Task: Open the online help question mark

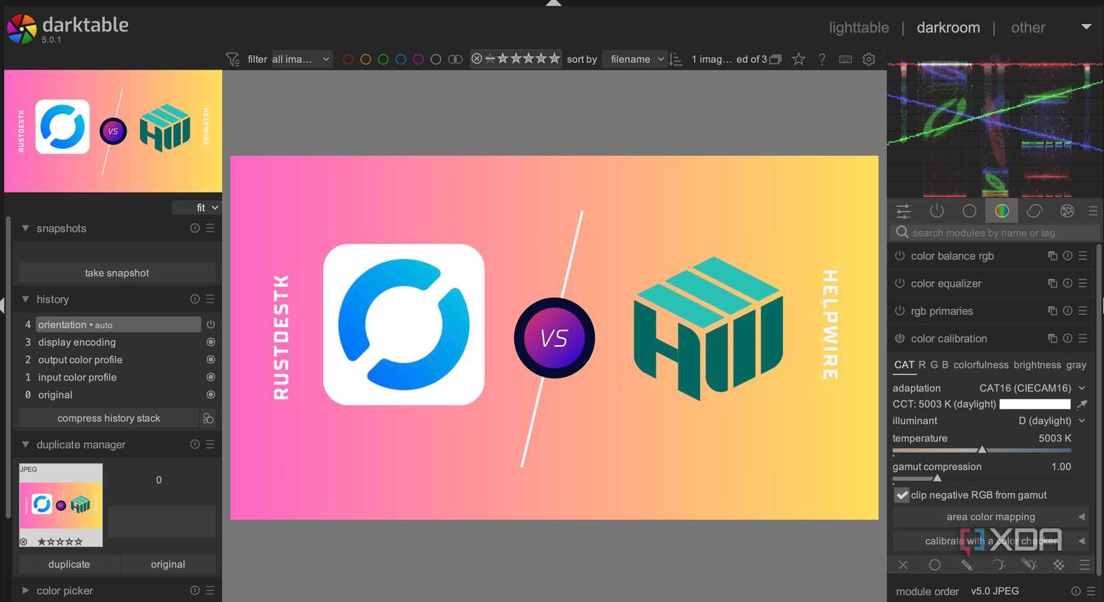Action: (822, 60)
